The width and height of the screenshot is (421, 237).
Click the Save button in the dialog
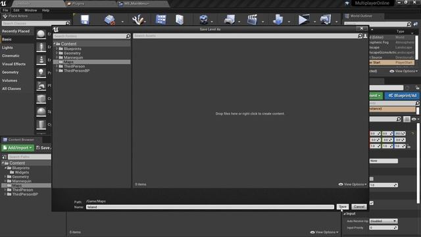[x=343, y=207]
